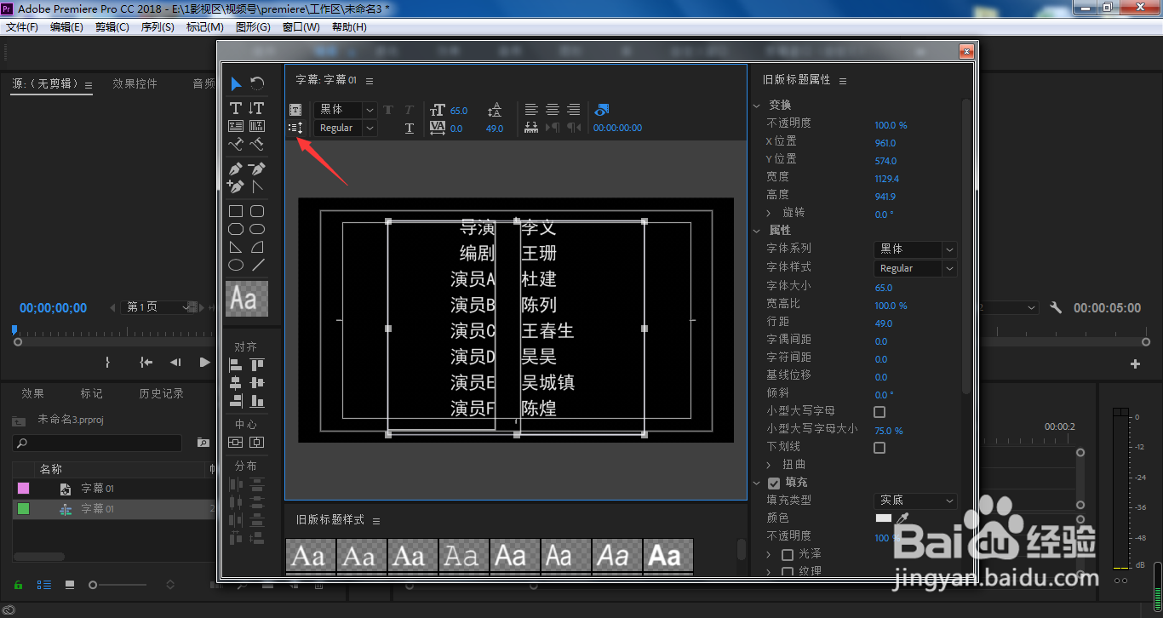Select the Line tool
Viewport: 1163px width, 618px height.
click(x=256, y=265)
